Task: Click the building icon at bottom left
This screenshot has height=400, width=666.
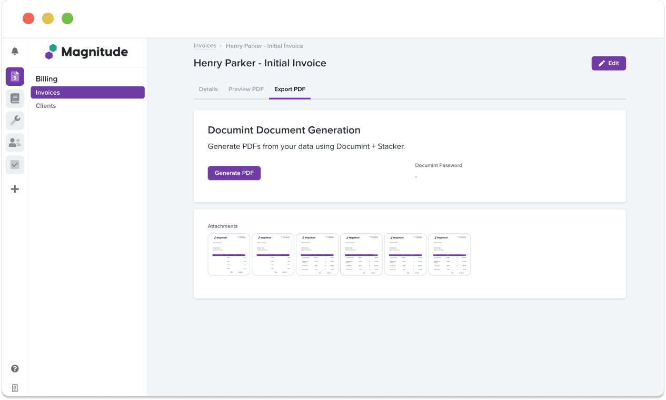Action: 15,388
